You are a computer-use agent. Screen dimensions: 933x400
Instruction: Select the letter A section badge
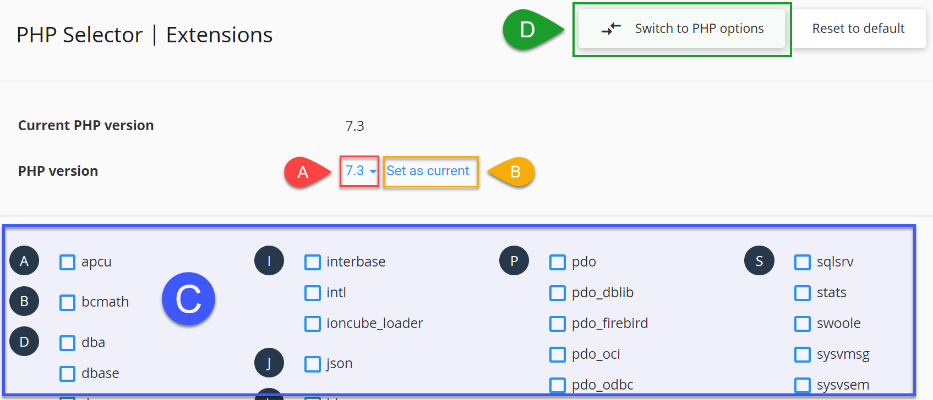(x=24, y=260)
